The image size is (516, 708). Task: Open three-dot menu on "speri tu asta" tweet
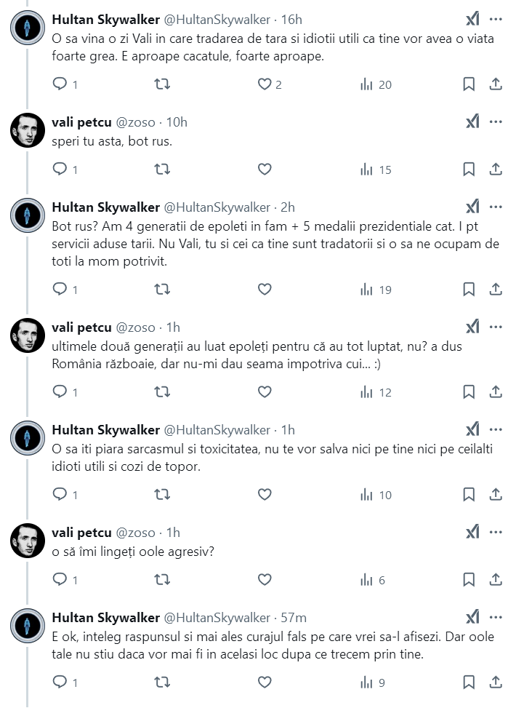coord(496,122)
